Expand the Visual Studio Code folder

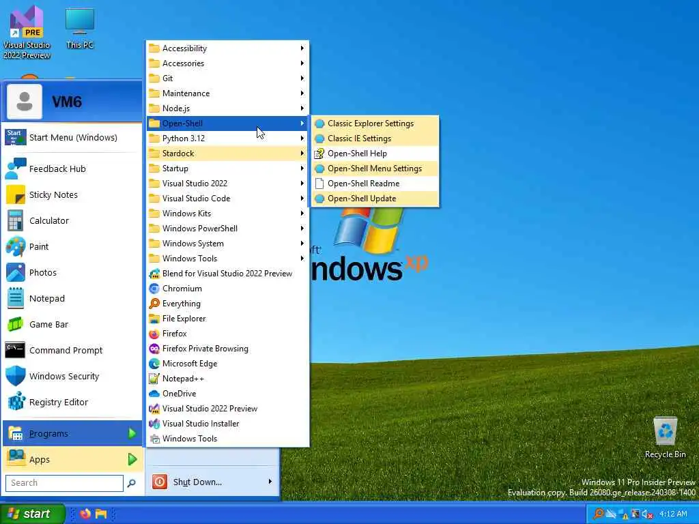(228, 199)
